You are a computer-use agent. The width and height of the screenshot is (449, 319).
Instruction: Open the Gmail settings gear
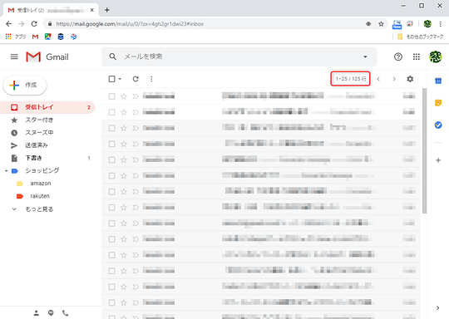pos(410,79)
